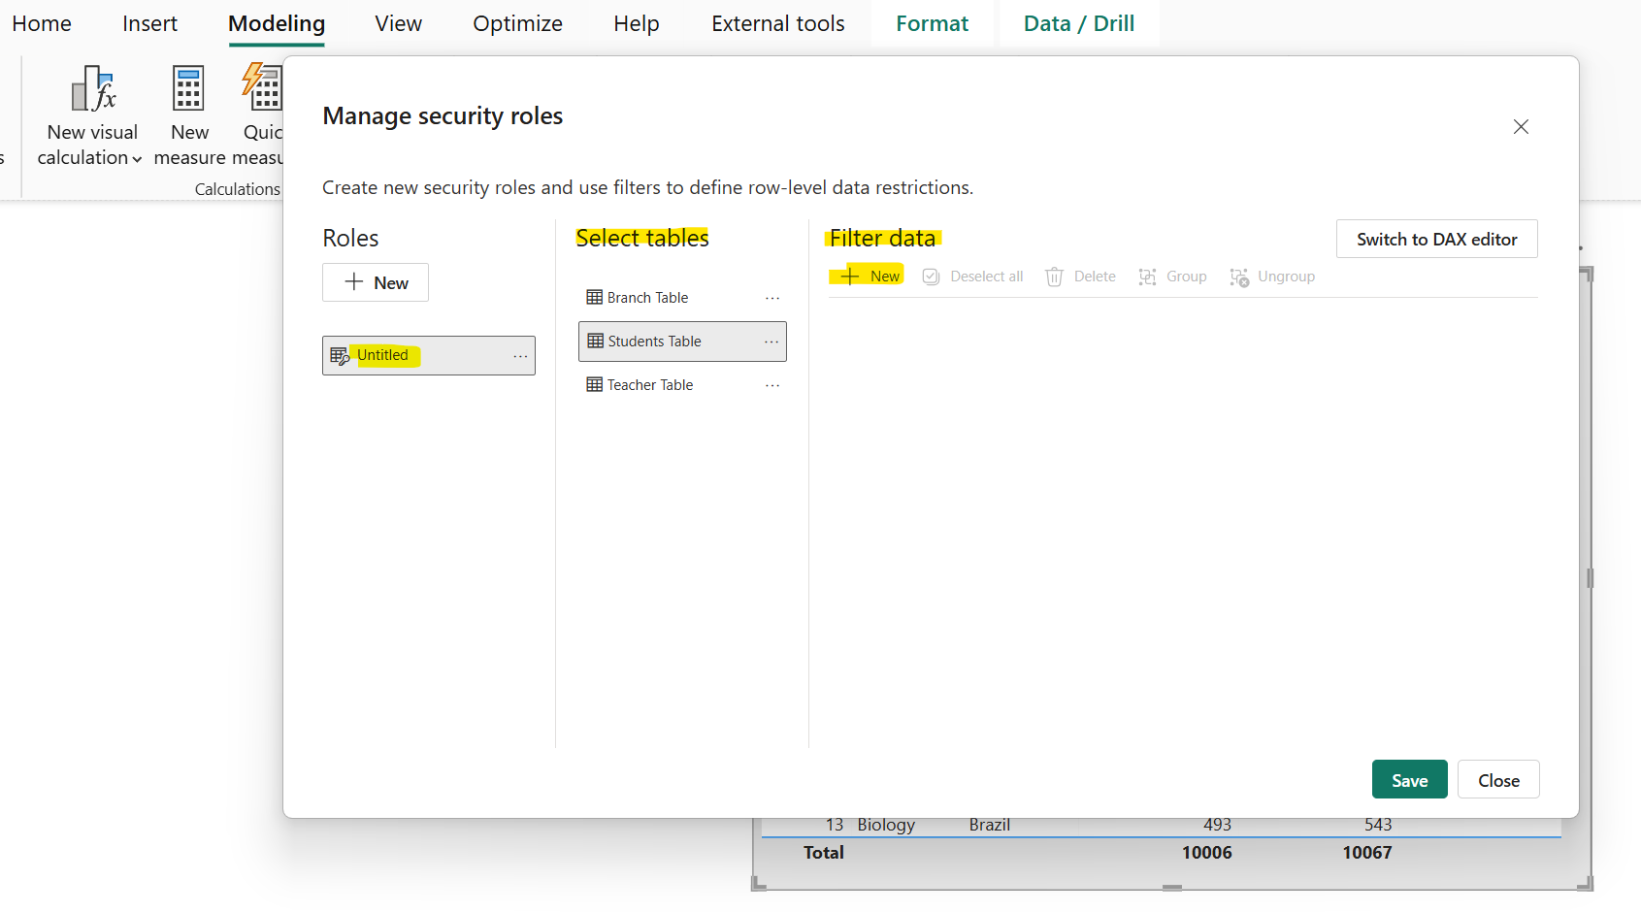Screen dimensions: 1641x912
Task: Add a new filter with the plus icon
Action: pyautogui.click(x=850, y=277)
